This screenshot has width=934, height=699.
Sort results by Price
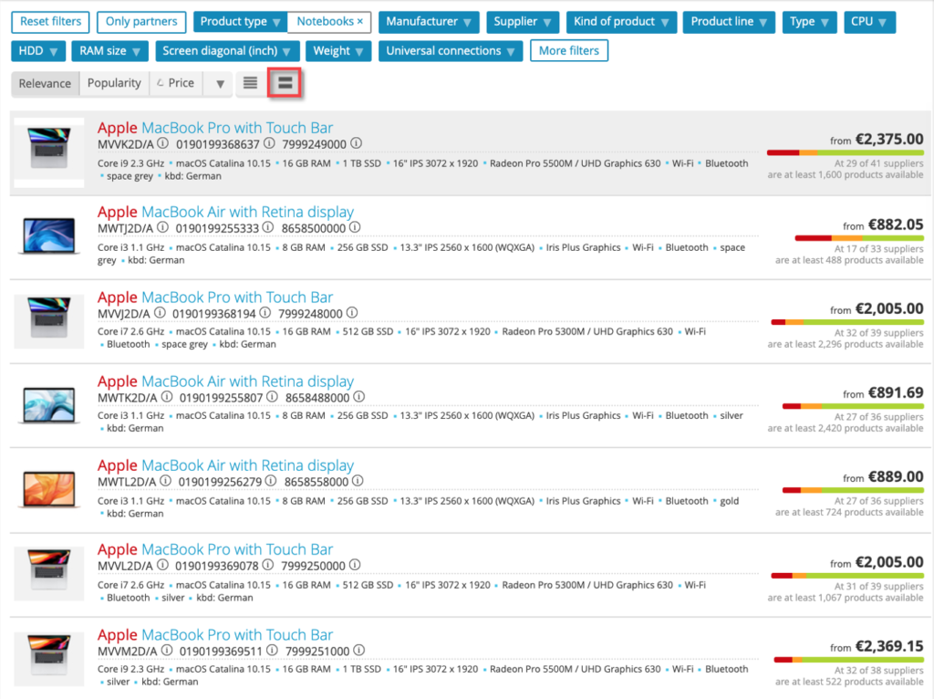pos(176,83)
